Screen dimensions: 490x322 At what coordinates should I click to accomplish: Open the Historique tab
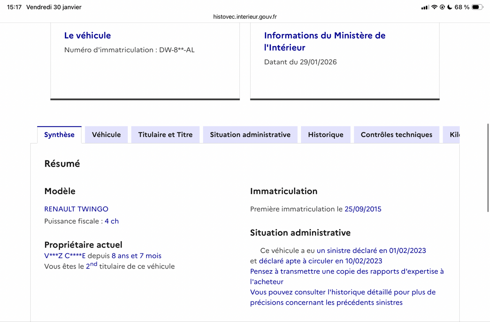point(325,135)
